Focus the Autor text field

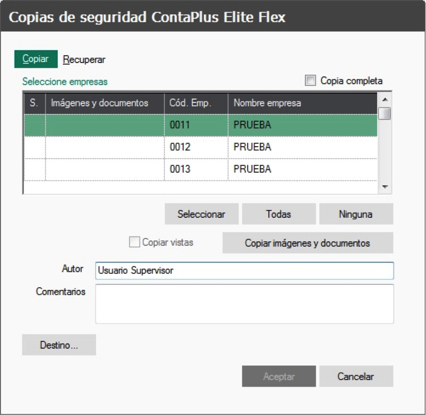[245, 270]
